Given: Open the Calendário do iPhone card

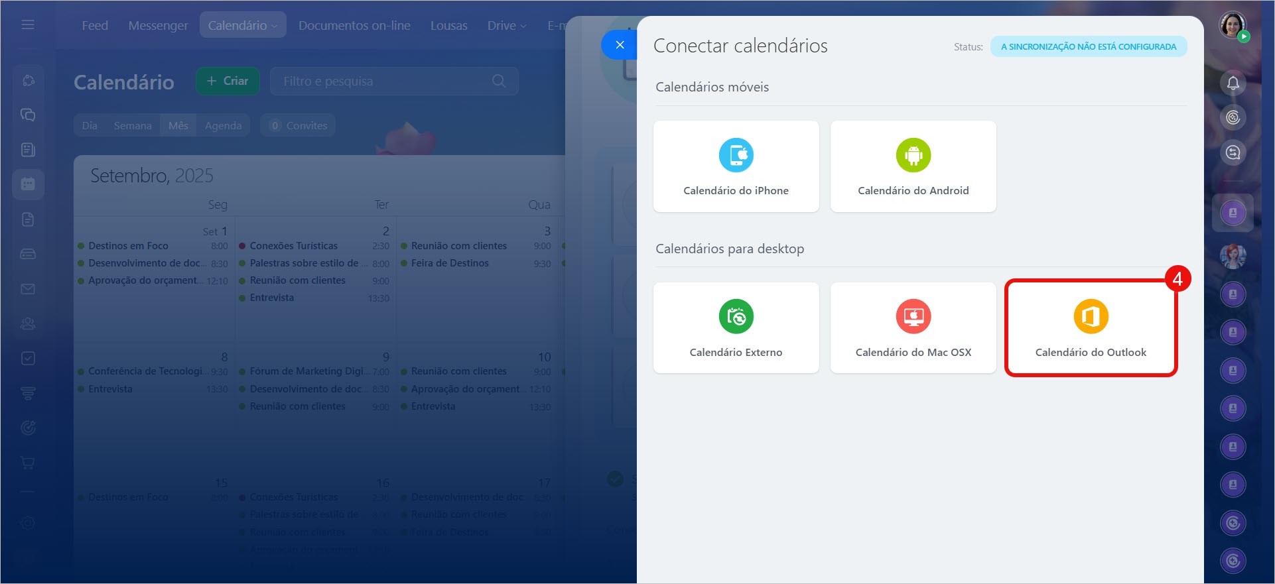Looking at the screenshot, I should (x=736, y=166).
